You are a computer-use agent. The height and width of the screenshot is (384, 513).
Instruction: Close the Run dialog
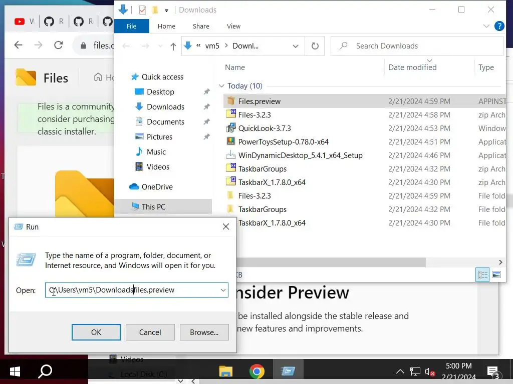[x=226, y=226]
